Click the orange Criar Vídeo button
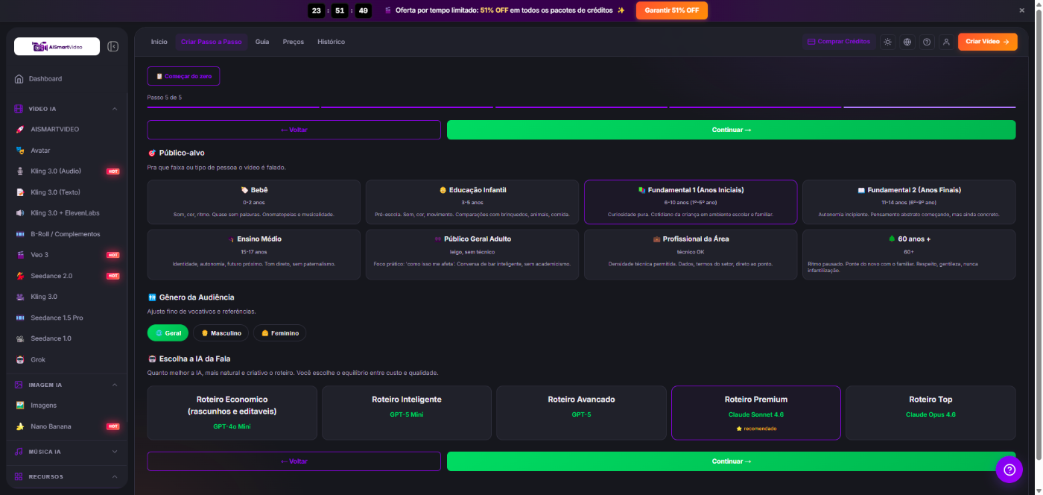 tap(987, 42)
